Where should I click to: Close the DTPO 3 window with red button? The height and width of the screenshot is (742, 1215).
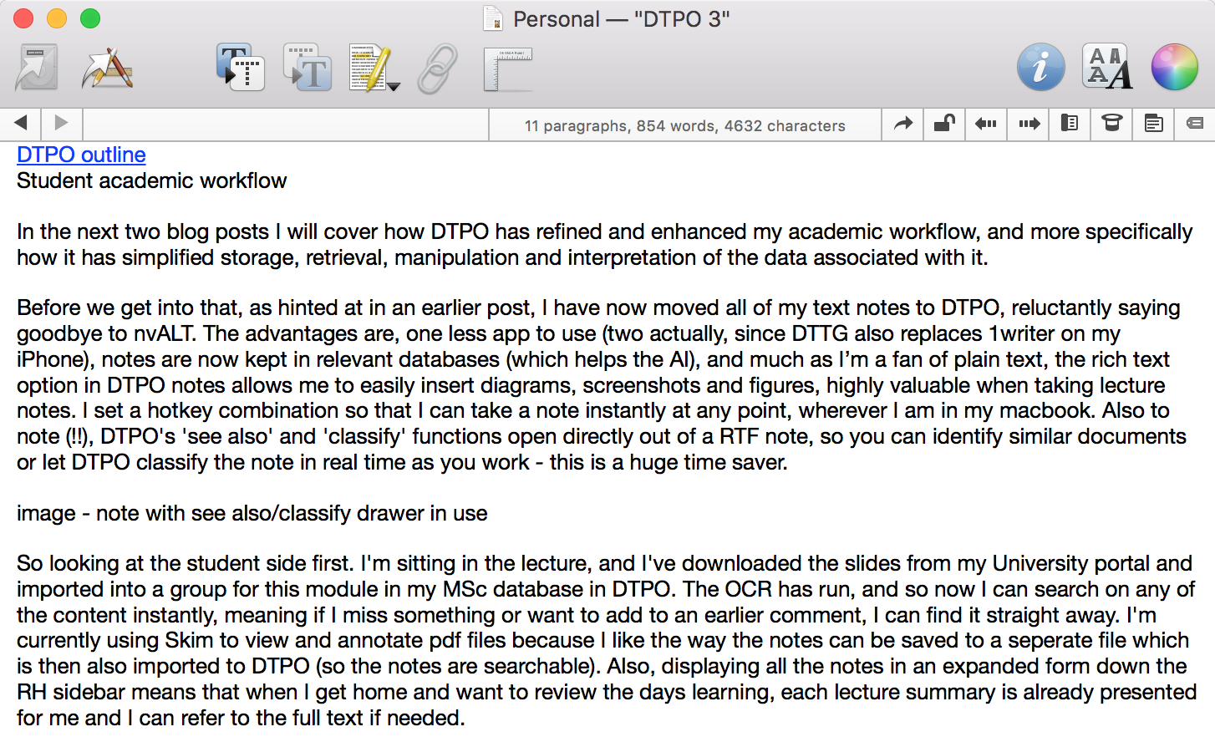(x=23, y=18)
